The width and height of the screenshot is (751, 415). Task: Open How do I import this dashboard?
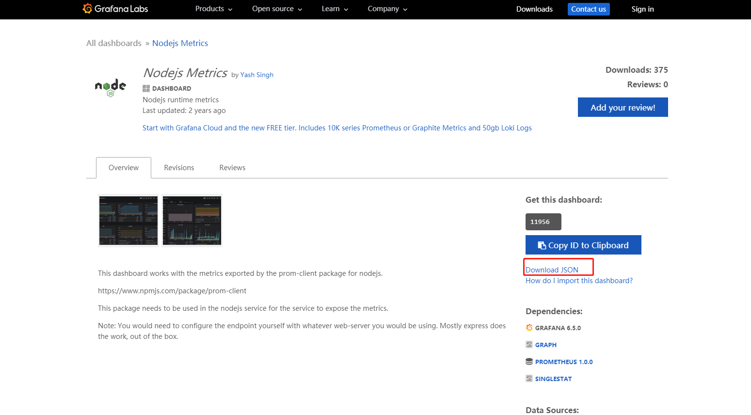click(579, 281)
